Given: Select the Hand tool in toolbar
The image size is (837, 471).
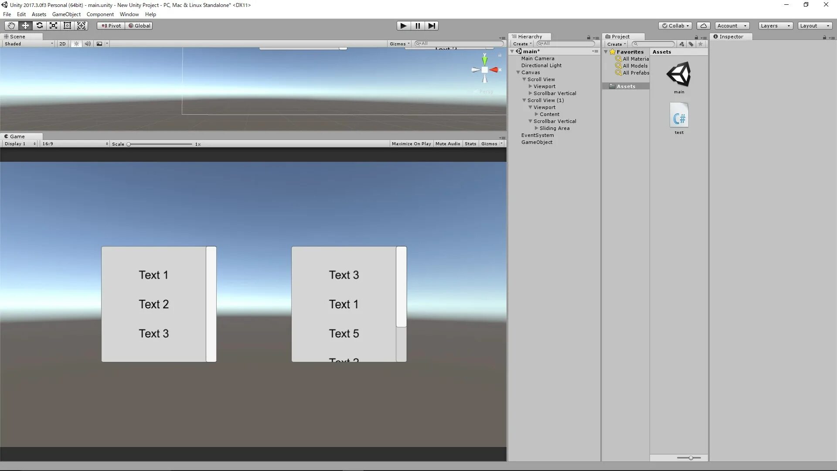Looking at the screenshot, I should coord(11,26).
